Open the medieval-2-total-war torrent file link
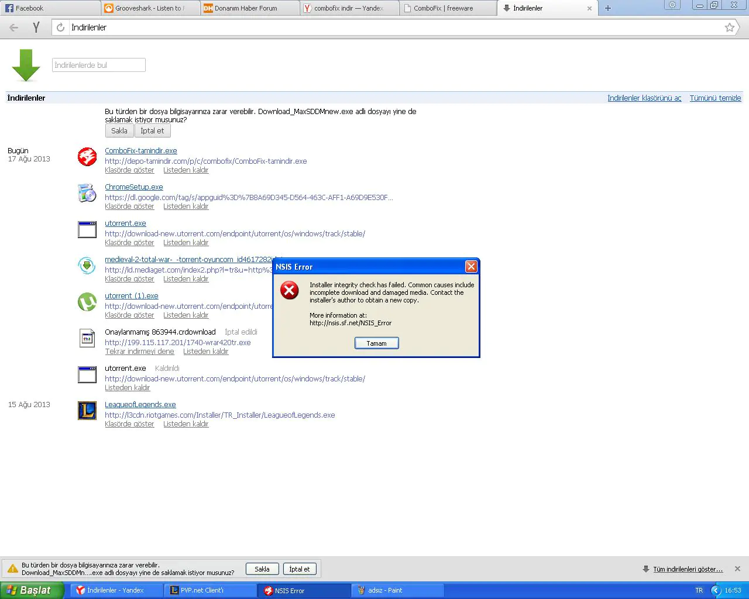 click(188, 260)
